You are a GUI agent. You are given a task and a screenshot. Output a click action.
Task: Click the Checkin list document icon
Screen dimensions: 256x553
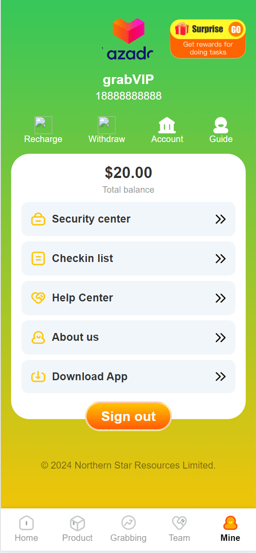click(38, 259)
